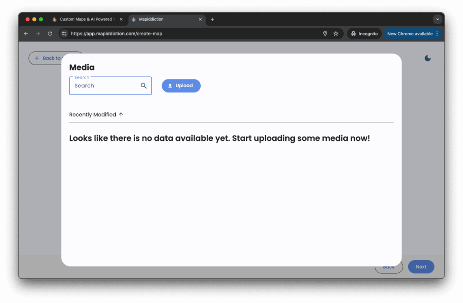Reverse the Recently Modified sort arrow
This screenshot has width=463, height=303.
pyautogui.click(x=121, y=115)
